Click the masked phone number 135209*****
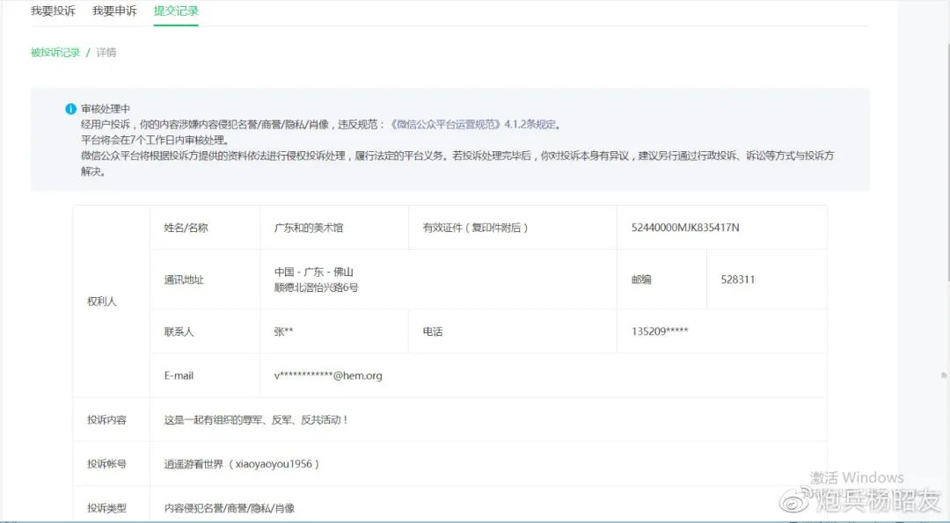This screenshot has height=523, width=950. coord(660,332)
